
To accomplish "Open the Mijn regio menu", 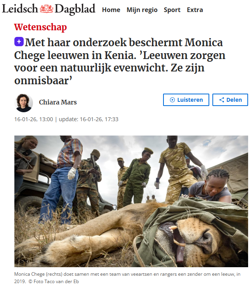I will pyautogui.click(x=142, y=10).
